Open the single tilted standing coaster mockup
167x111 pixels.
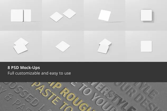click(x=104, y=15)
